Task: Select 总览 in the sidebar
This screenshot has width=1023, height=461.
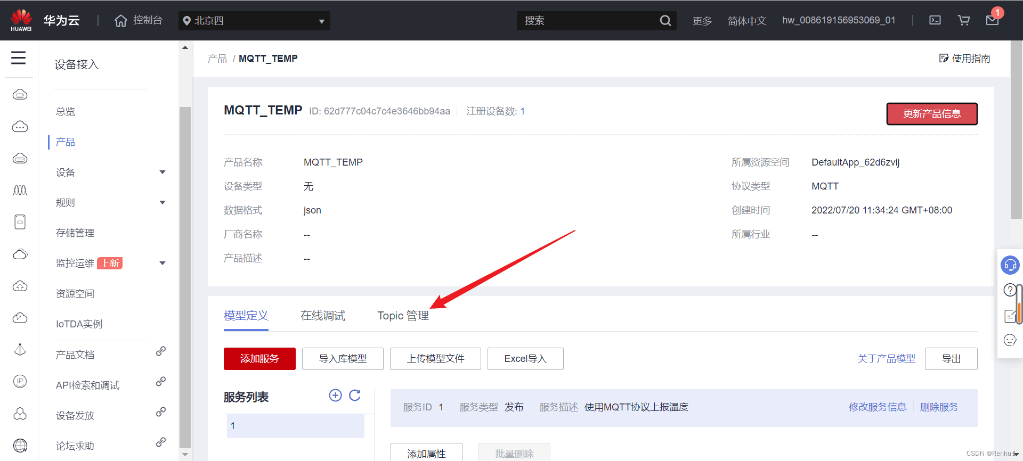Action: (x=66, y=112)
